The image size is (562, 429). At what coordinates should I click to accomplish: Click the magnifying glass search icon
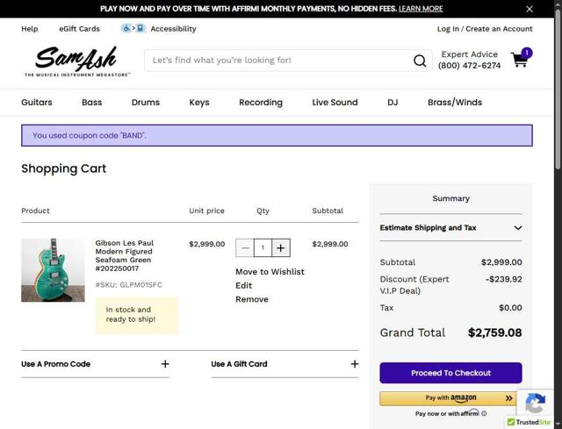click(x=420, y=61)
